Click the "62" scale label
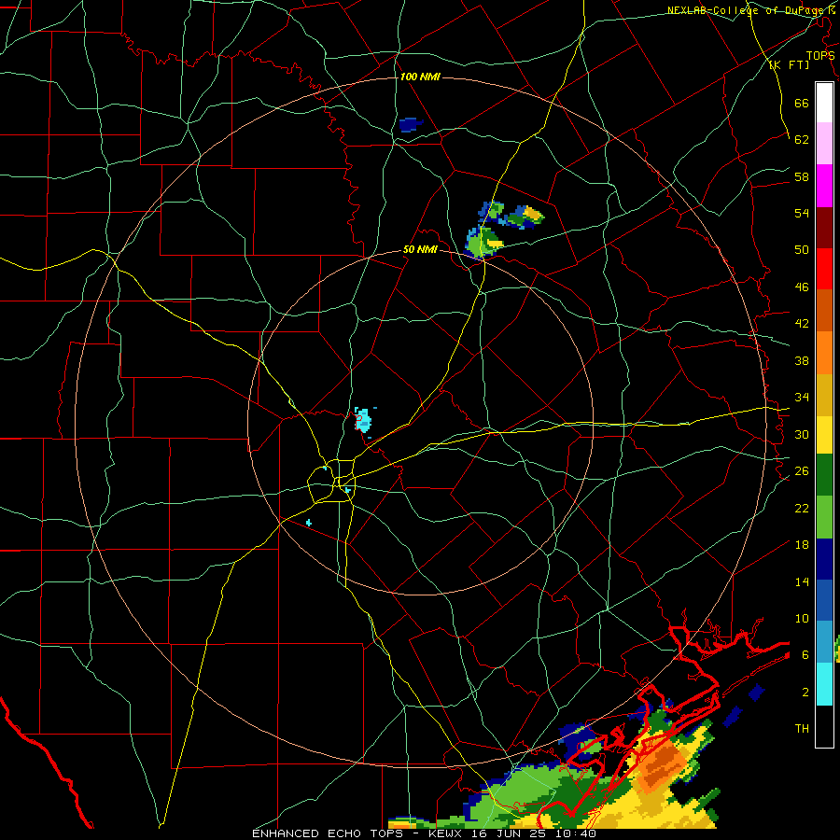This screenshot has height=840, width=840. 802,140
